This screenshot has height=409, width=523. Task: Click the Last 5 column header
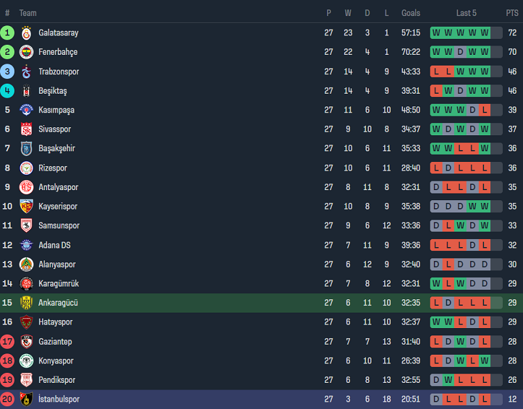pyautogui.click(x=466, y=13)
